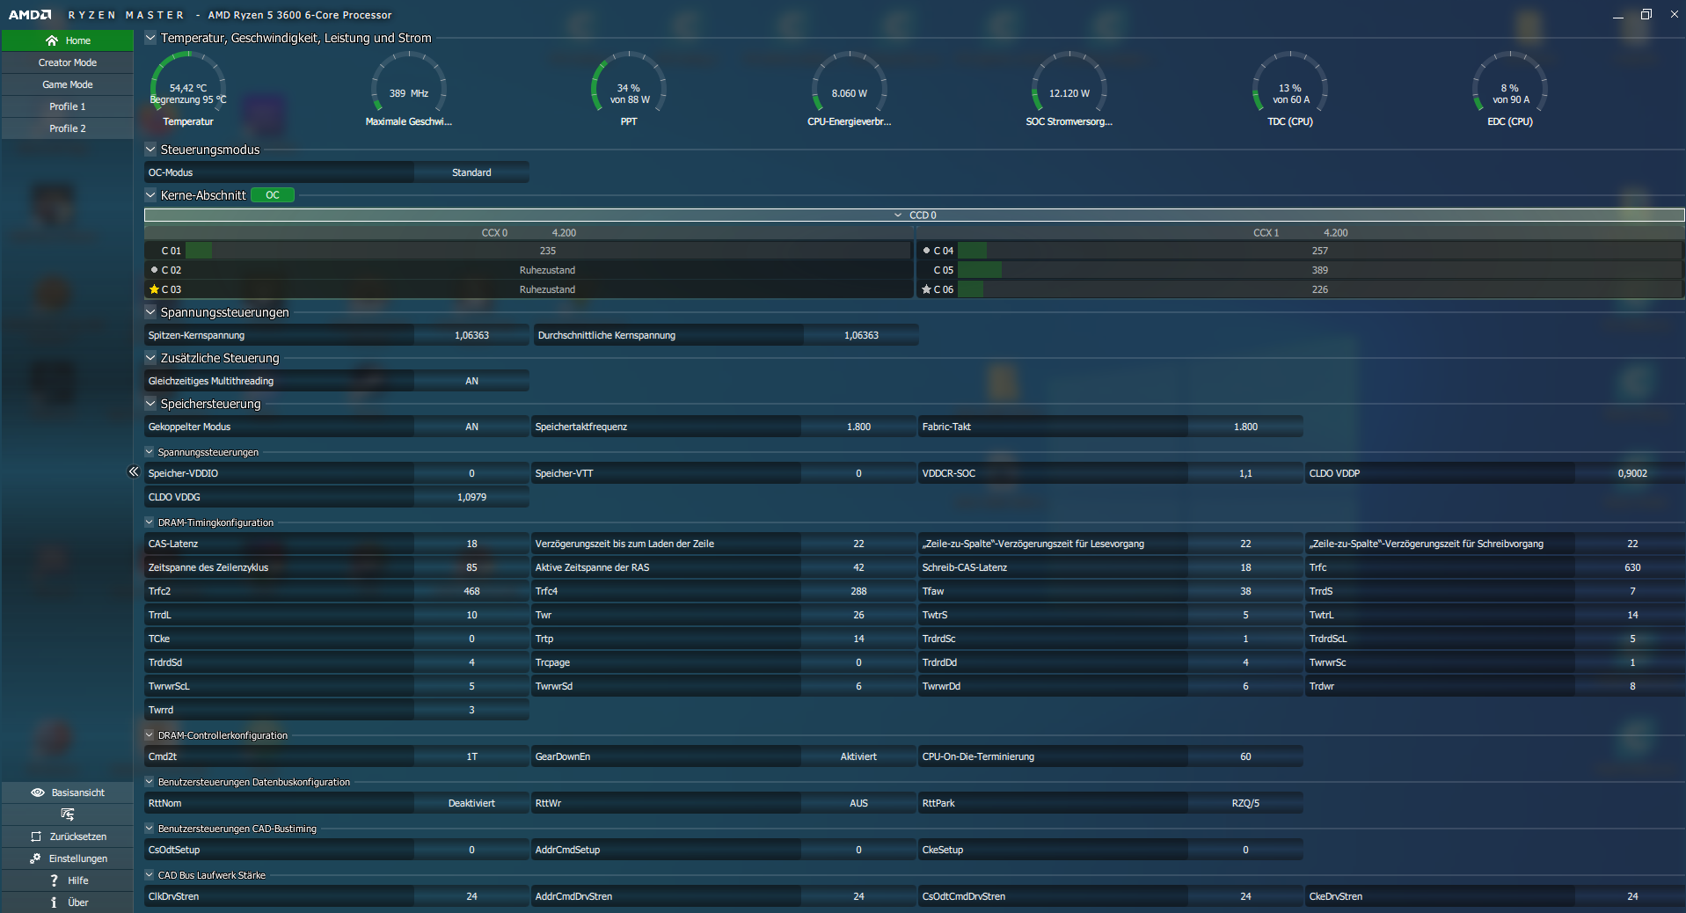Viewport: 1686px width, 913px height.
Task: Open the RttNom Deaktiviert selector
Action: pos(471,803)
